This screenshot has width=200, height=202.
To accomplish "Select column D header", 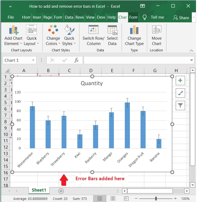I will click(x=91, y=70).
